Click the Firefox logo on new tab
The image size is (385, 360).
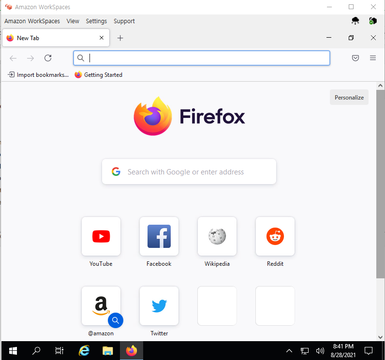coord(189,116)
